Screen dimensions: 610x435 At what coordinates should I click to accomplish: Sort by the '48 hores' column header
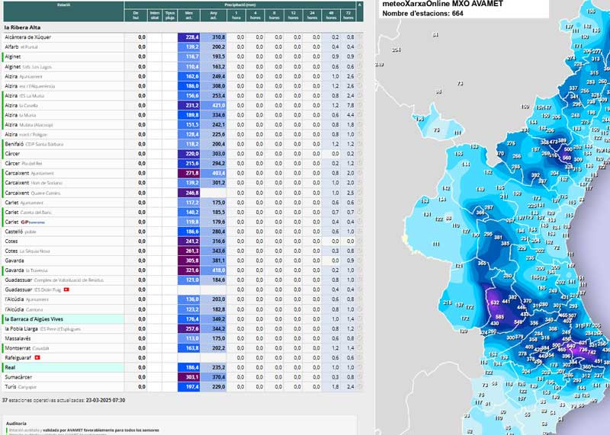coord(332,15)
